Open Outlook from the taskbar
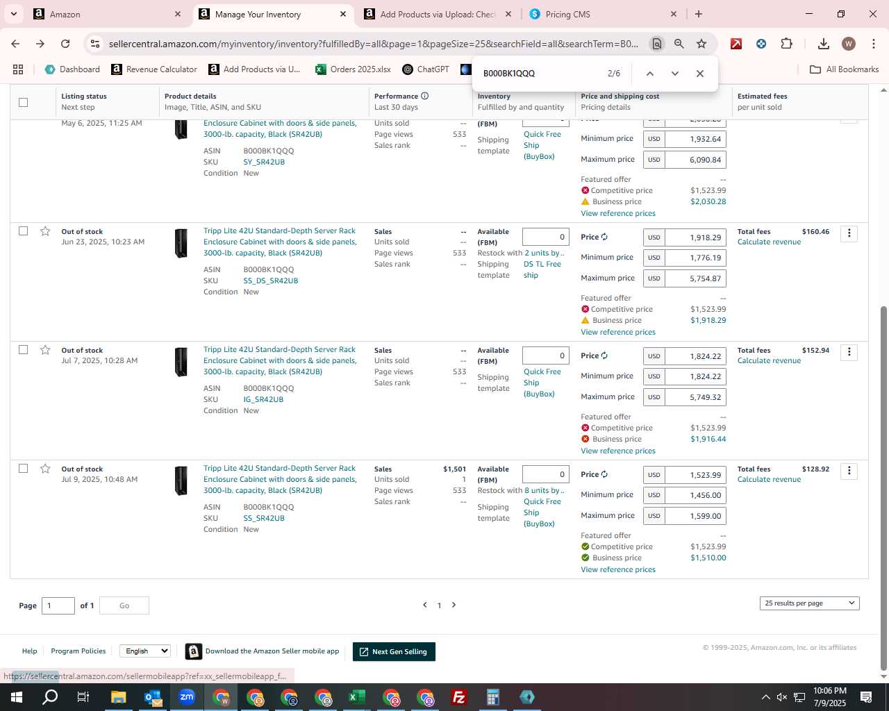The width and height of the screenshot is (889, 711). click(x=153, y=697)
